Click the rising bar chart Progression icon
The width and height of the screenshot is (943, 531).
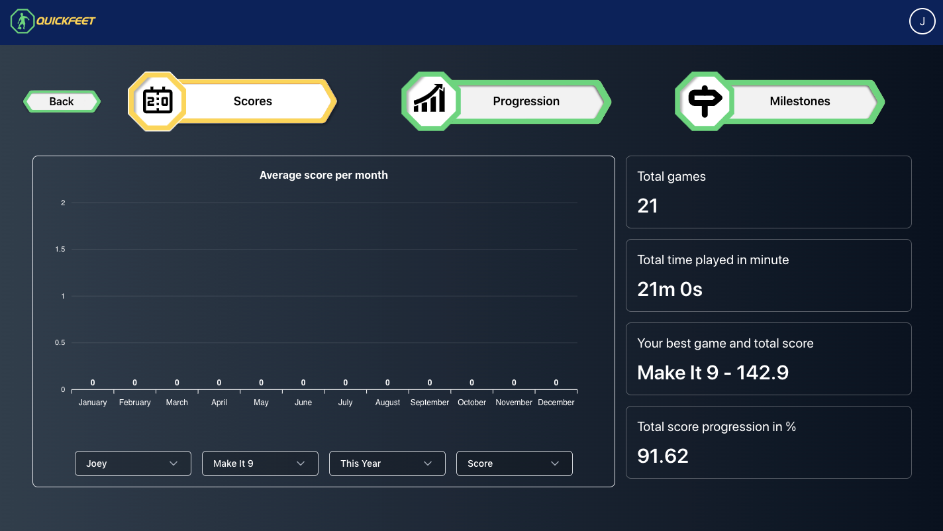click(x=430, y=101)
